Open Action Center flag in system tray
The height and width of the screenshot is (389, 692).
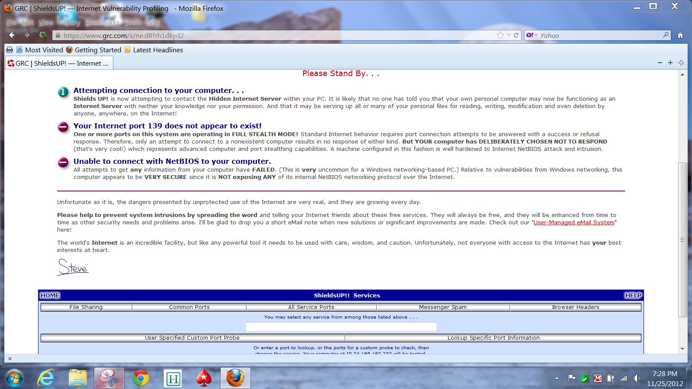[x=571, y=378]
